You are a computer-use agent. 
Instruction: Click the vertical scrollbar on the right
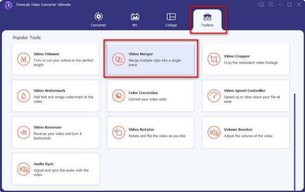click(295, 142)
